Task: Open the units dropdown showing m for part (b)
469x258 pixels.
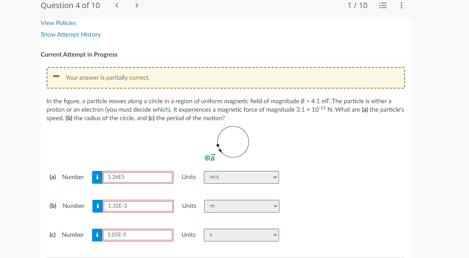Action: 241,206
